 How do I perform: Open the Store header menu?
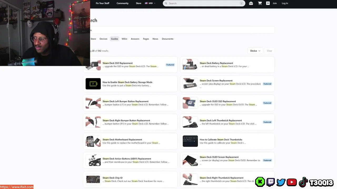(x=138, y=3)
